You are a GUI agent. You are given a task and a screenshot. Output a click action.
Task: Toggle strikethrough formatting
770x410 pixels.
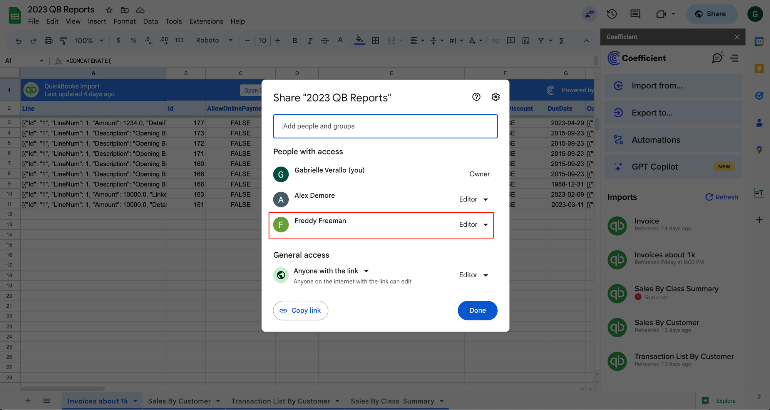(325, 40)
